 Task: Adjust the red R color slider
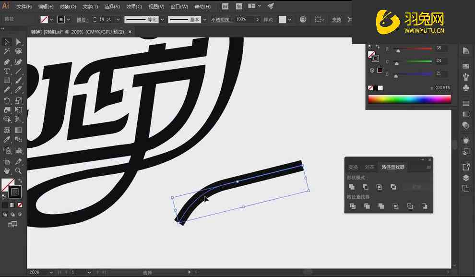pyautogui.click(x=398, y=51)
